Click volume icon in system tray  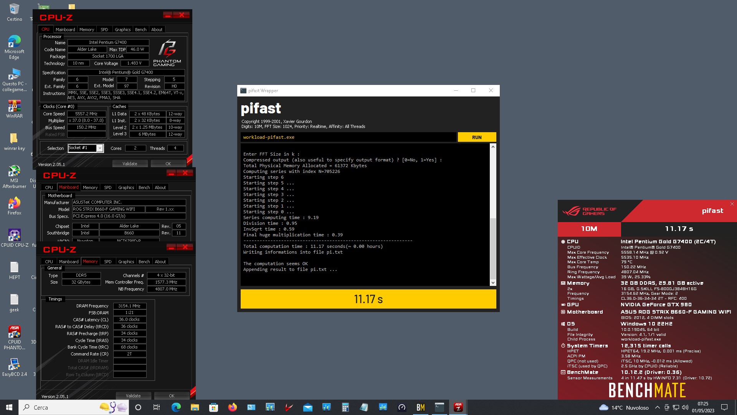tap(684, 407)
